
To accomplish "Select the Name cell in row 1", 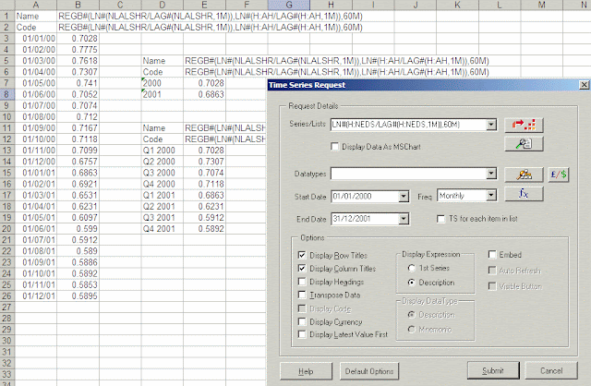I will pos(36,17).
